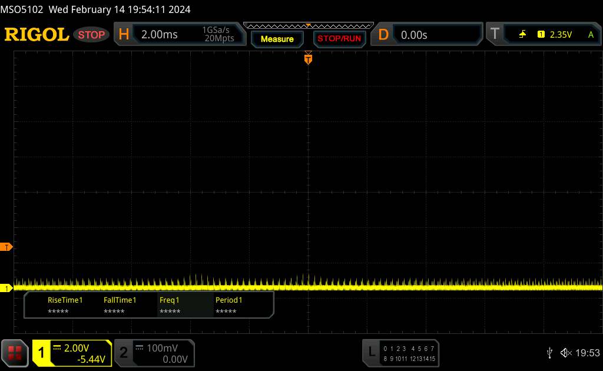This screenshot has height=371, width=603.
Task: Click the rising edge trigger type icon
Action: [x=522, y=35]
